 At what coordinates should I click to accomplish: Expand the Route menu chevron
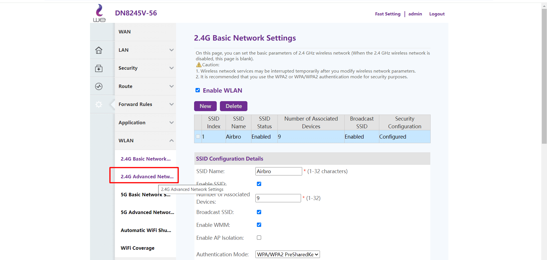[x=171, y=86]
